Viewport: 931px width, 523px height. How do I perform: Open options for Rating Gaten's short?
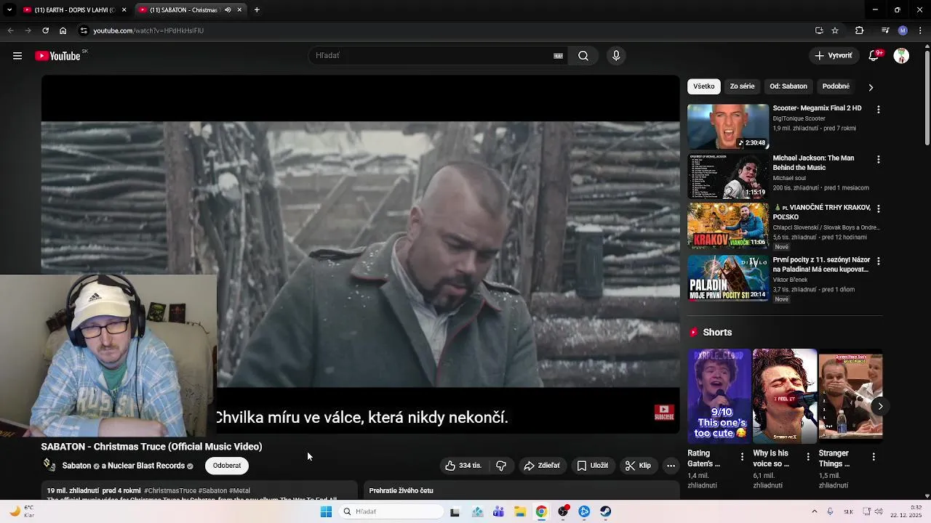click(742, 457)
